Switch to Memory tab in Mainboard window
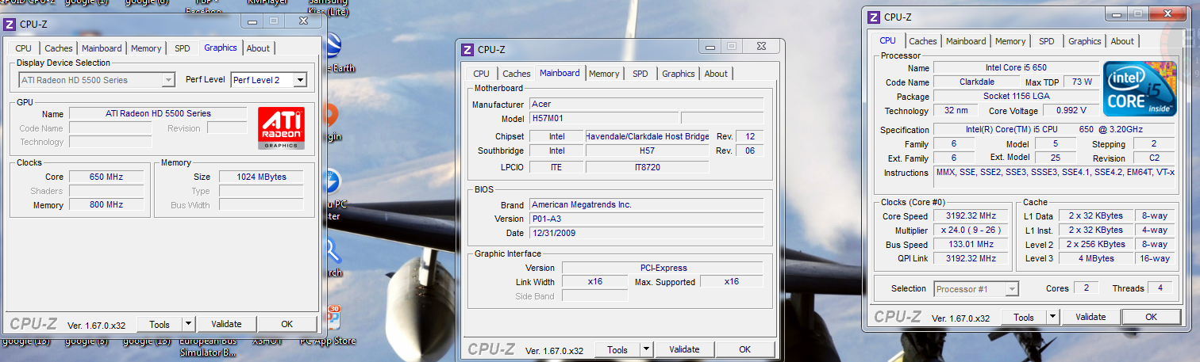 [x=604, y=74]
